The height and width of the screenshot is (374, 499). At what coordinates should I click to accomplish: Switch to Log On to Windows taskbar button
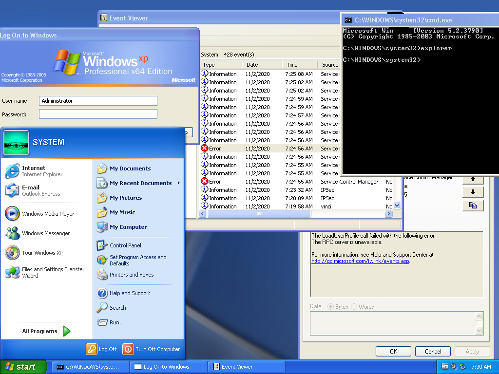[x=168, y=367]
